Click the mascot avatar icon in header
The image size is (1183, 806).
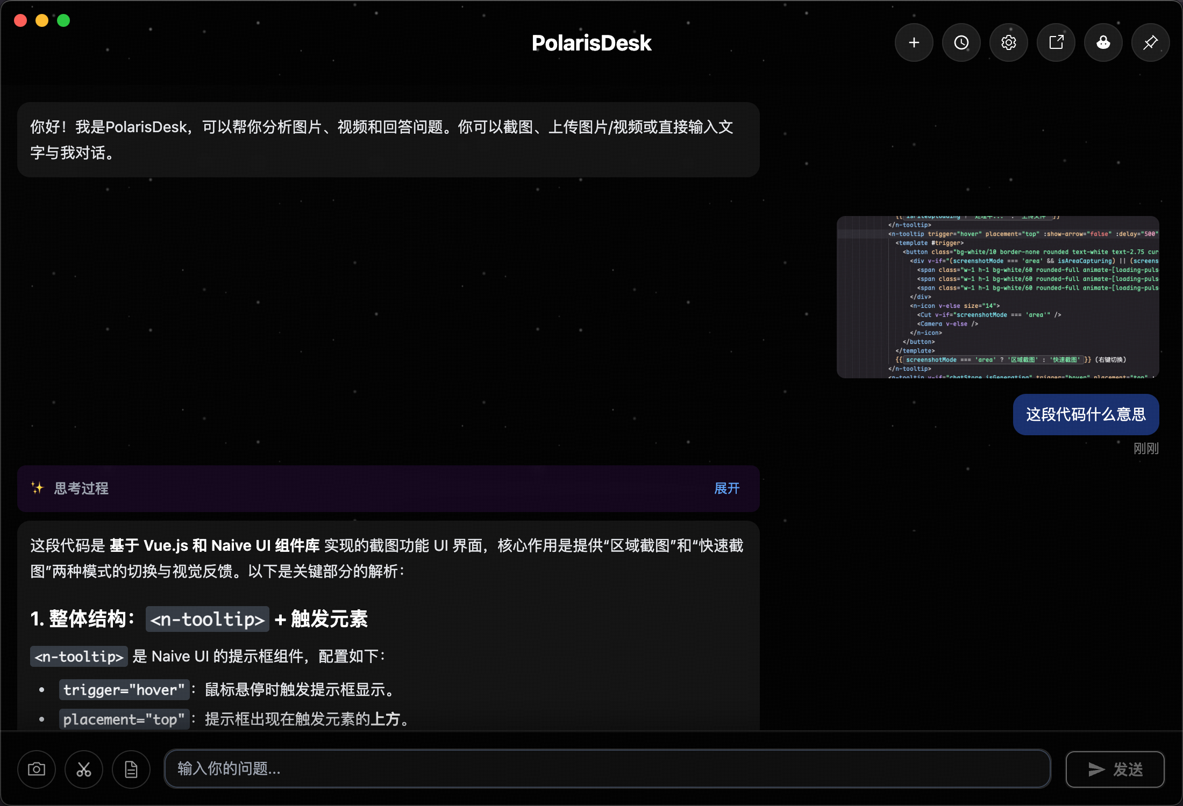click(x=1103, y=42)
